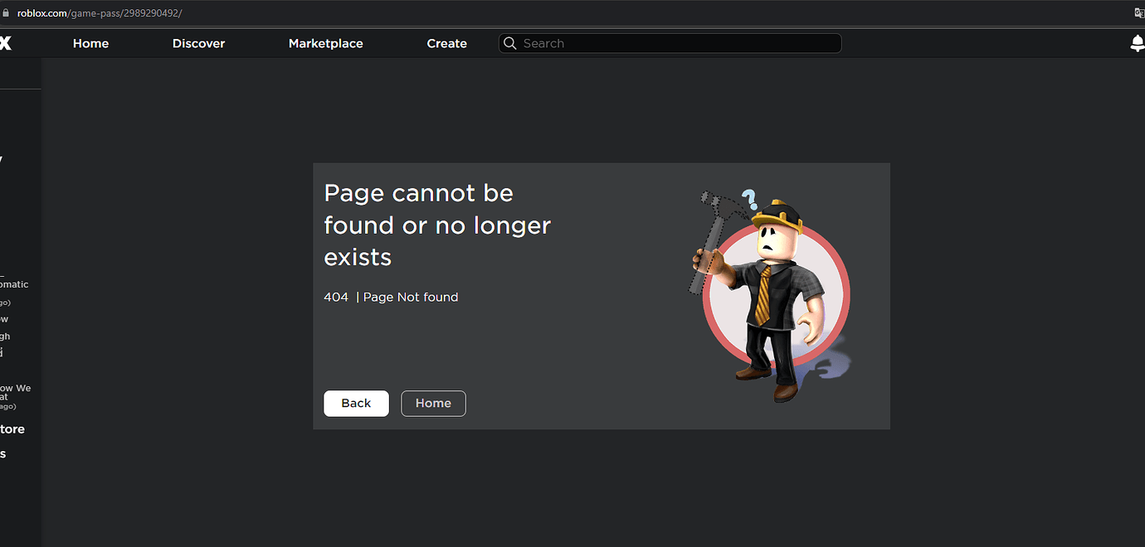The height and width of the screenshot is (547, 1145).
Task: Click the outlined Home button in the error card
Action: 433,403
